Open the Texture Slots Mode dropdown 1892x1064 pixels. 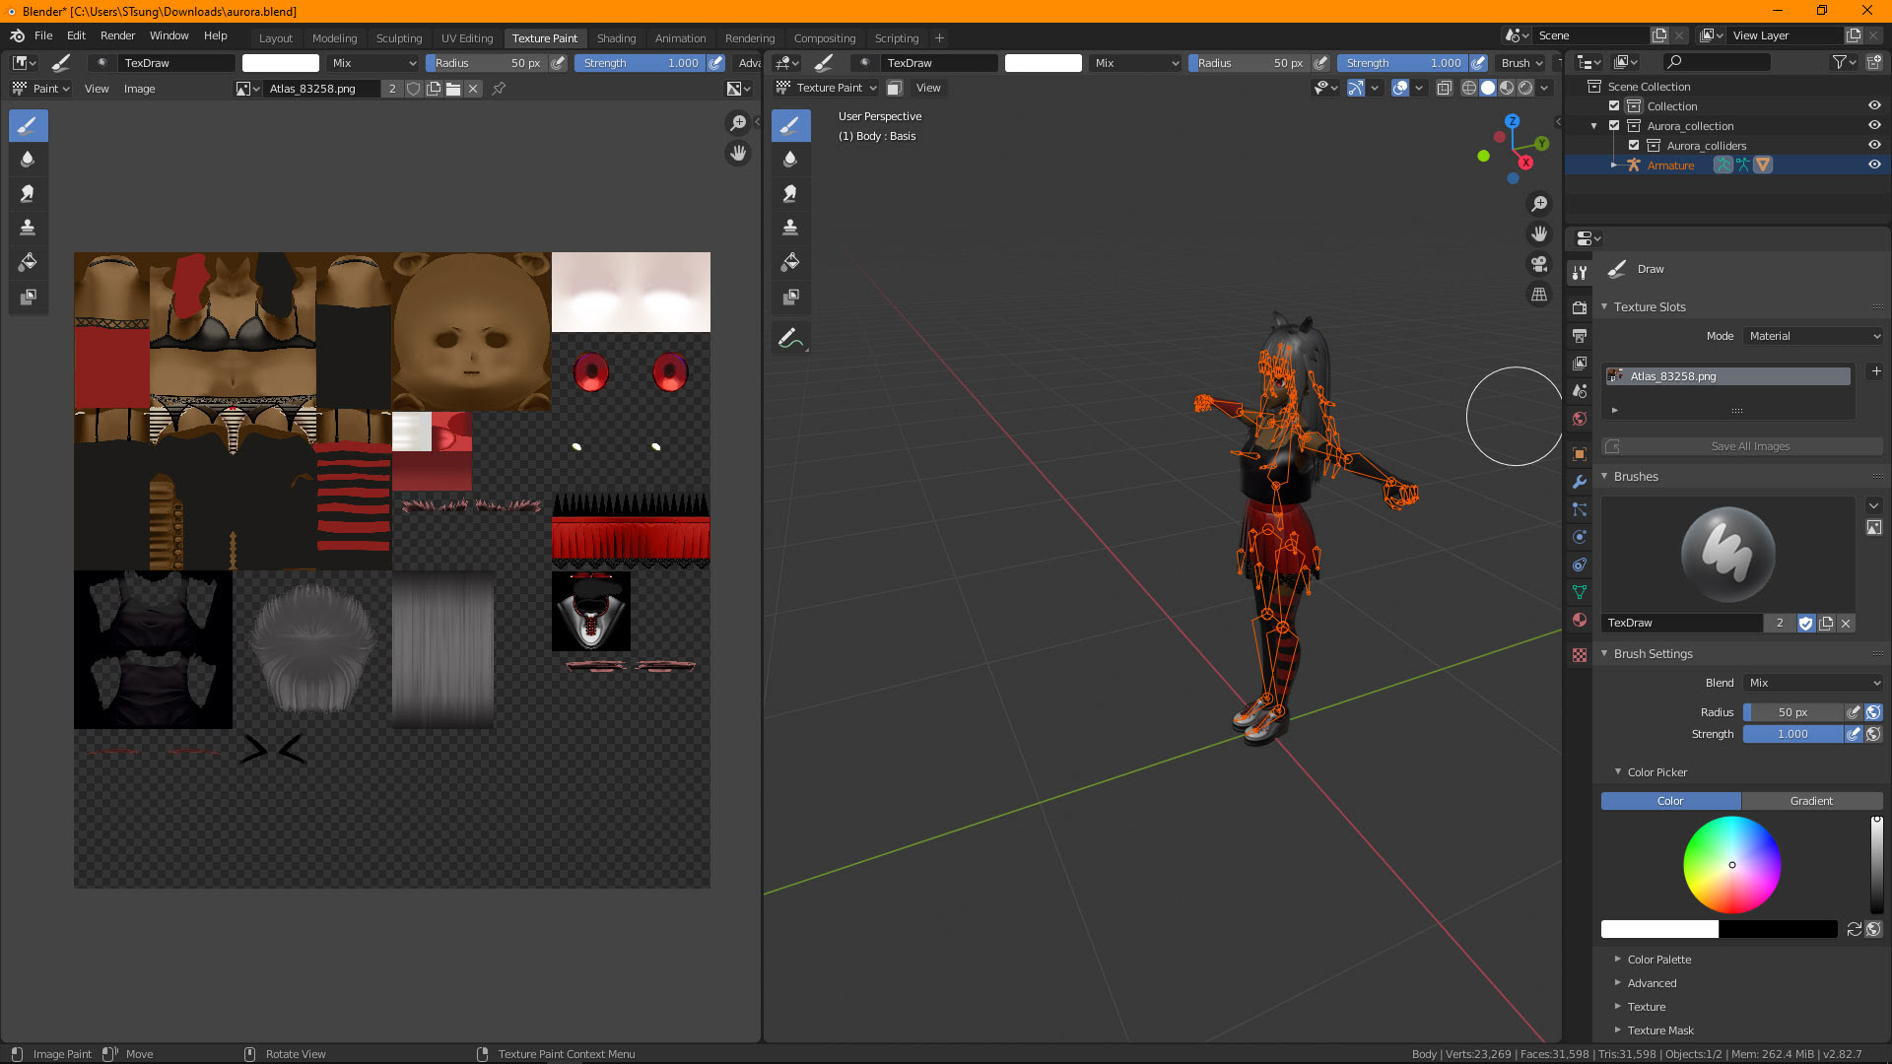click(x=1813, y=336)
